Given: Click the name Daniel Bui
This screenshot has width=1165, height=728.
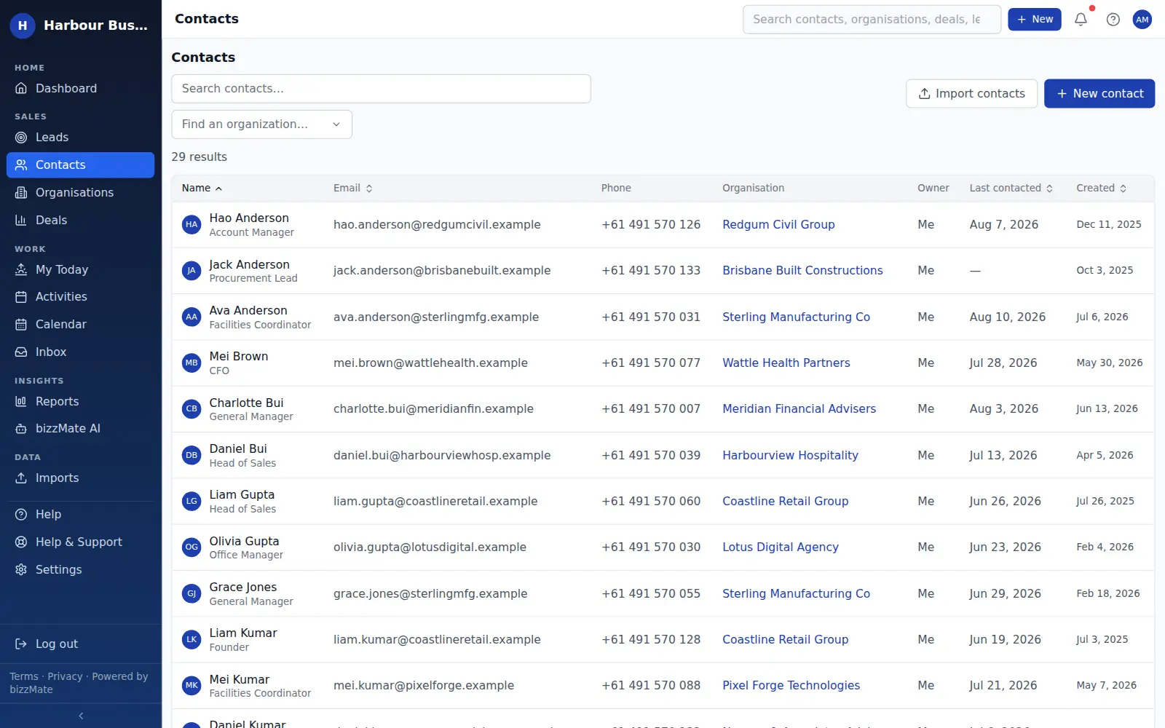Looking at the screenshot, I should point(238,448).
